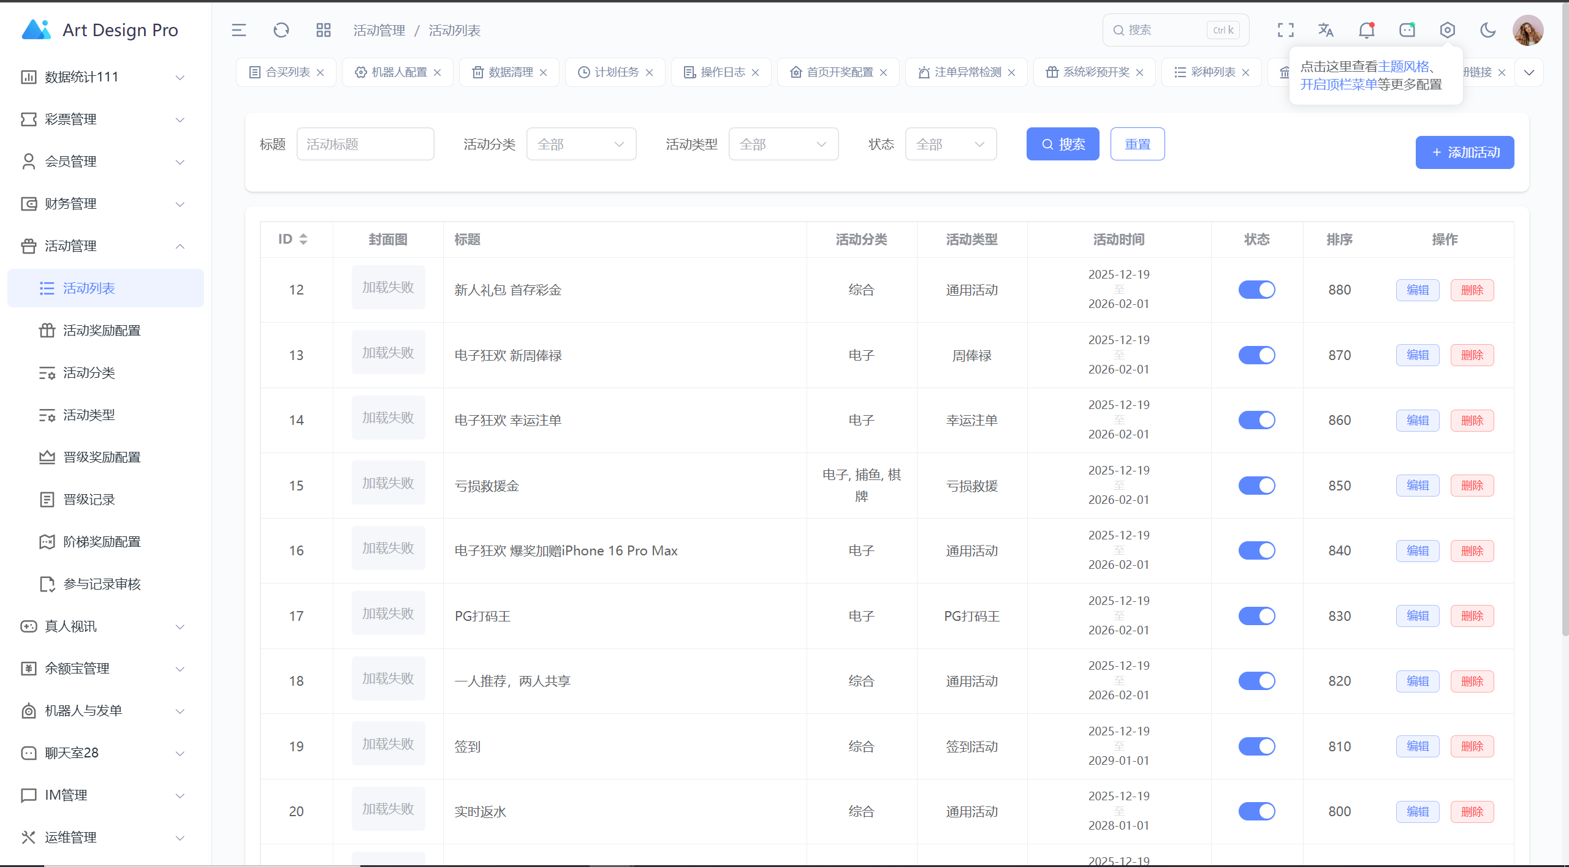Collapse sidebar with the menu fold icon
Image resolution: width=1569 pixels, height=867 pixels.
(x=239, y=30)
